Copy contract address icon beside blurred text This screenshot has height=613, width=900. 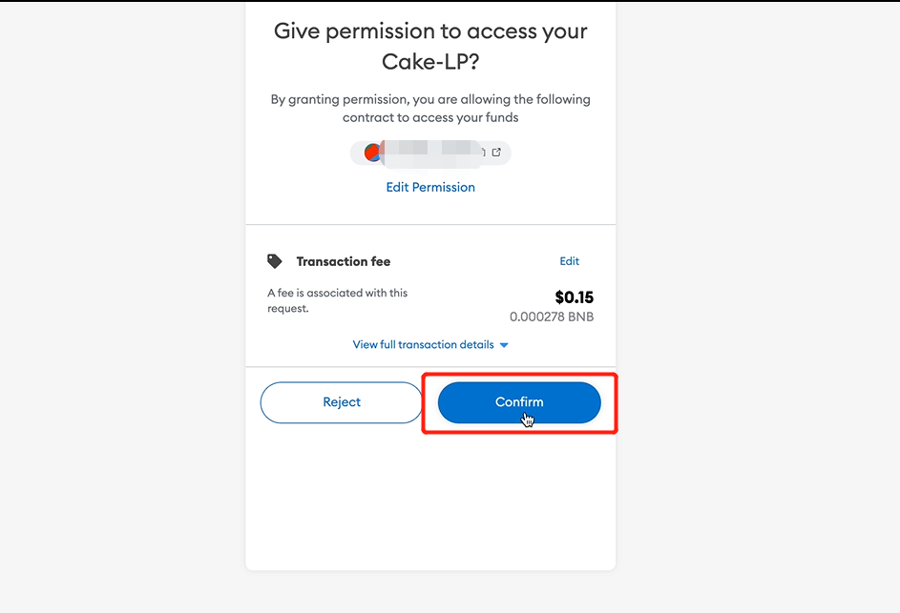point(483,152)
